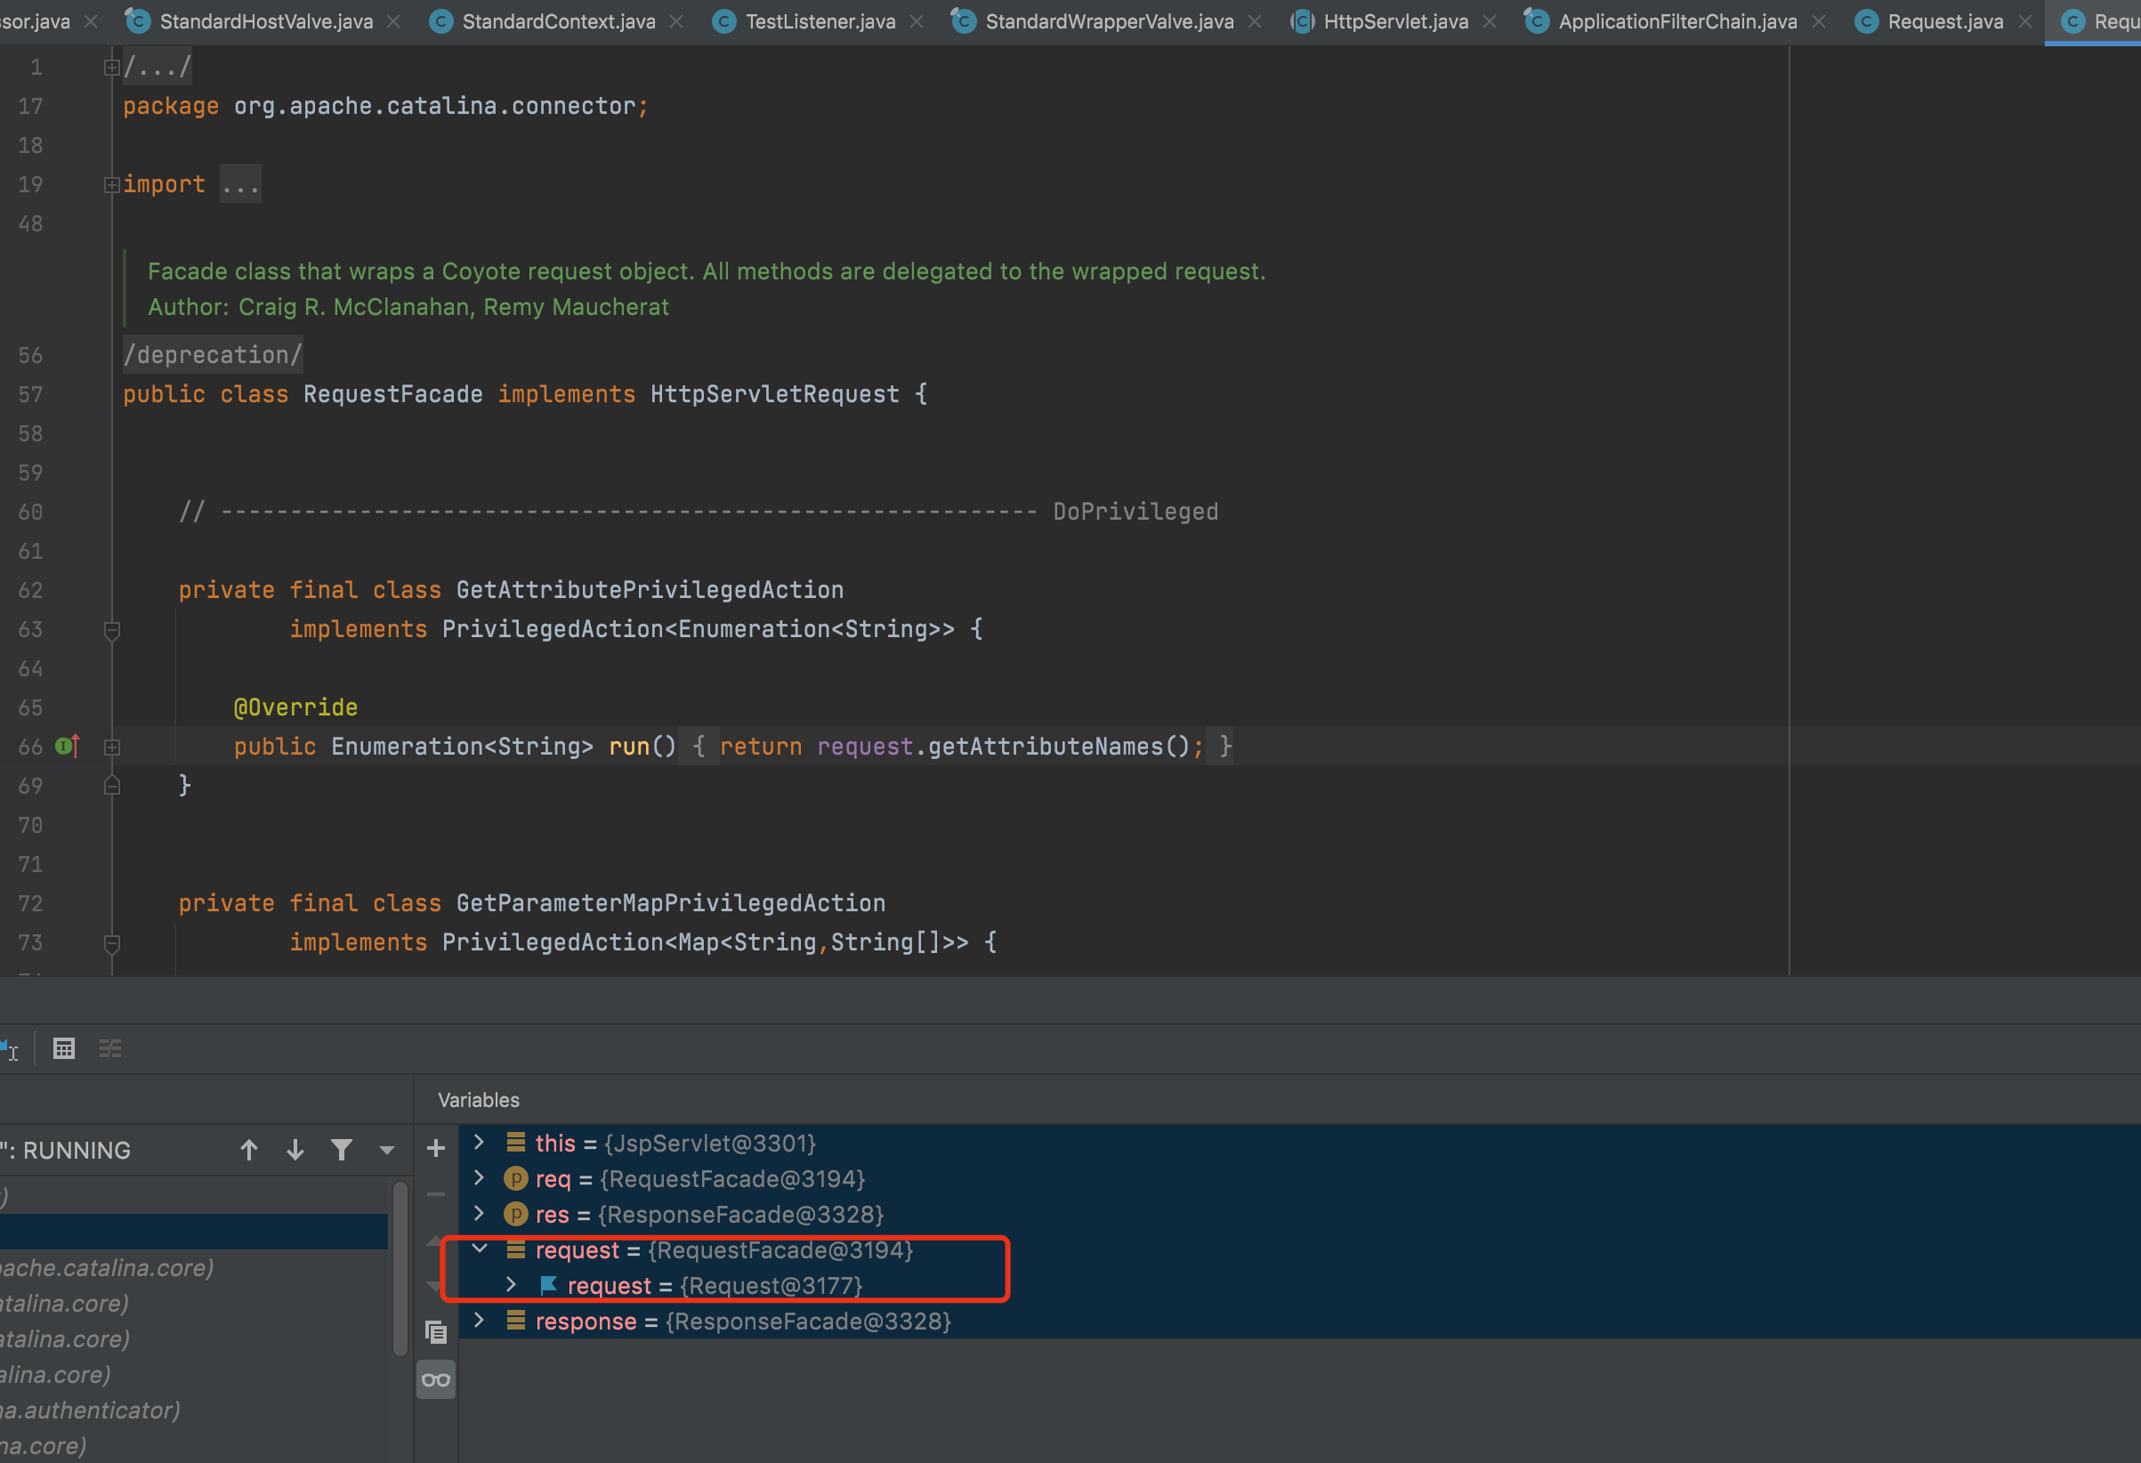The height and width of the screenshot is (1463, 2141).
Task: Click the folded import ellipsis placeholder
Action: (240, 184)
